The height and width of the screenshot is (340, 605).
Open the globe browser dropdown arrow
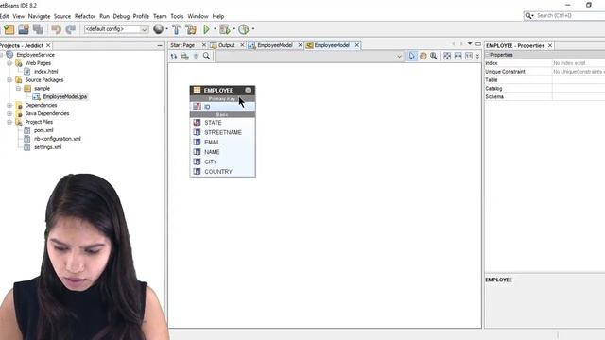[166, 29]
